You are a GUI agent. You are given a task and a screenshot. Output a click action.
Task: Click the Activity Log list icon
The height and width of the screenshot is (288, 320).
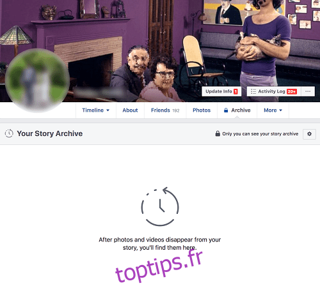point(253,91)
